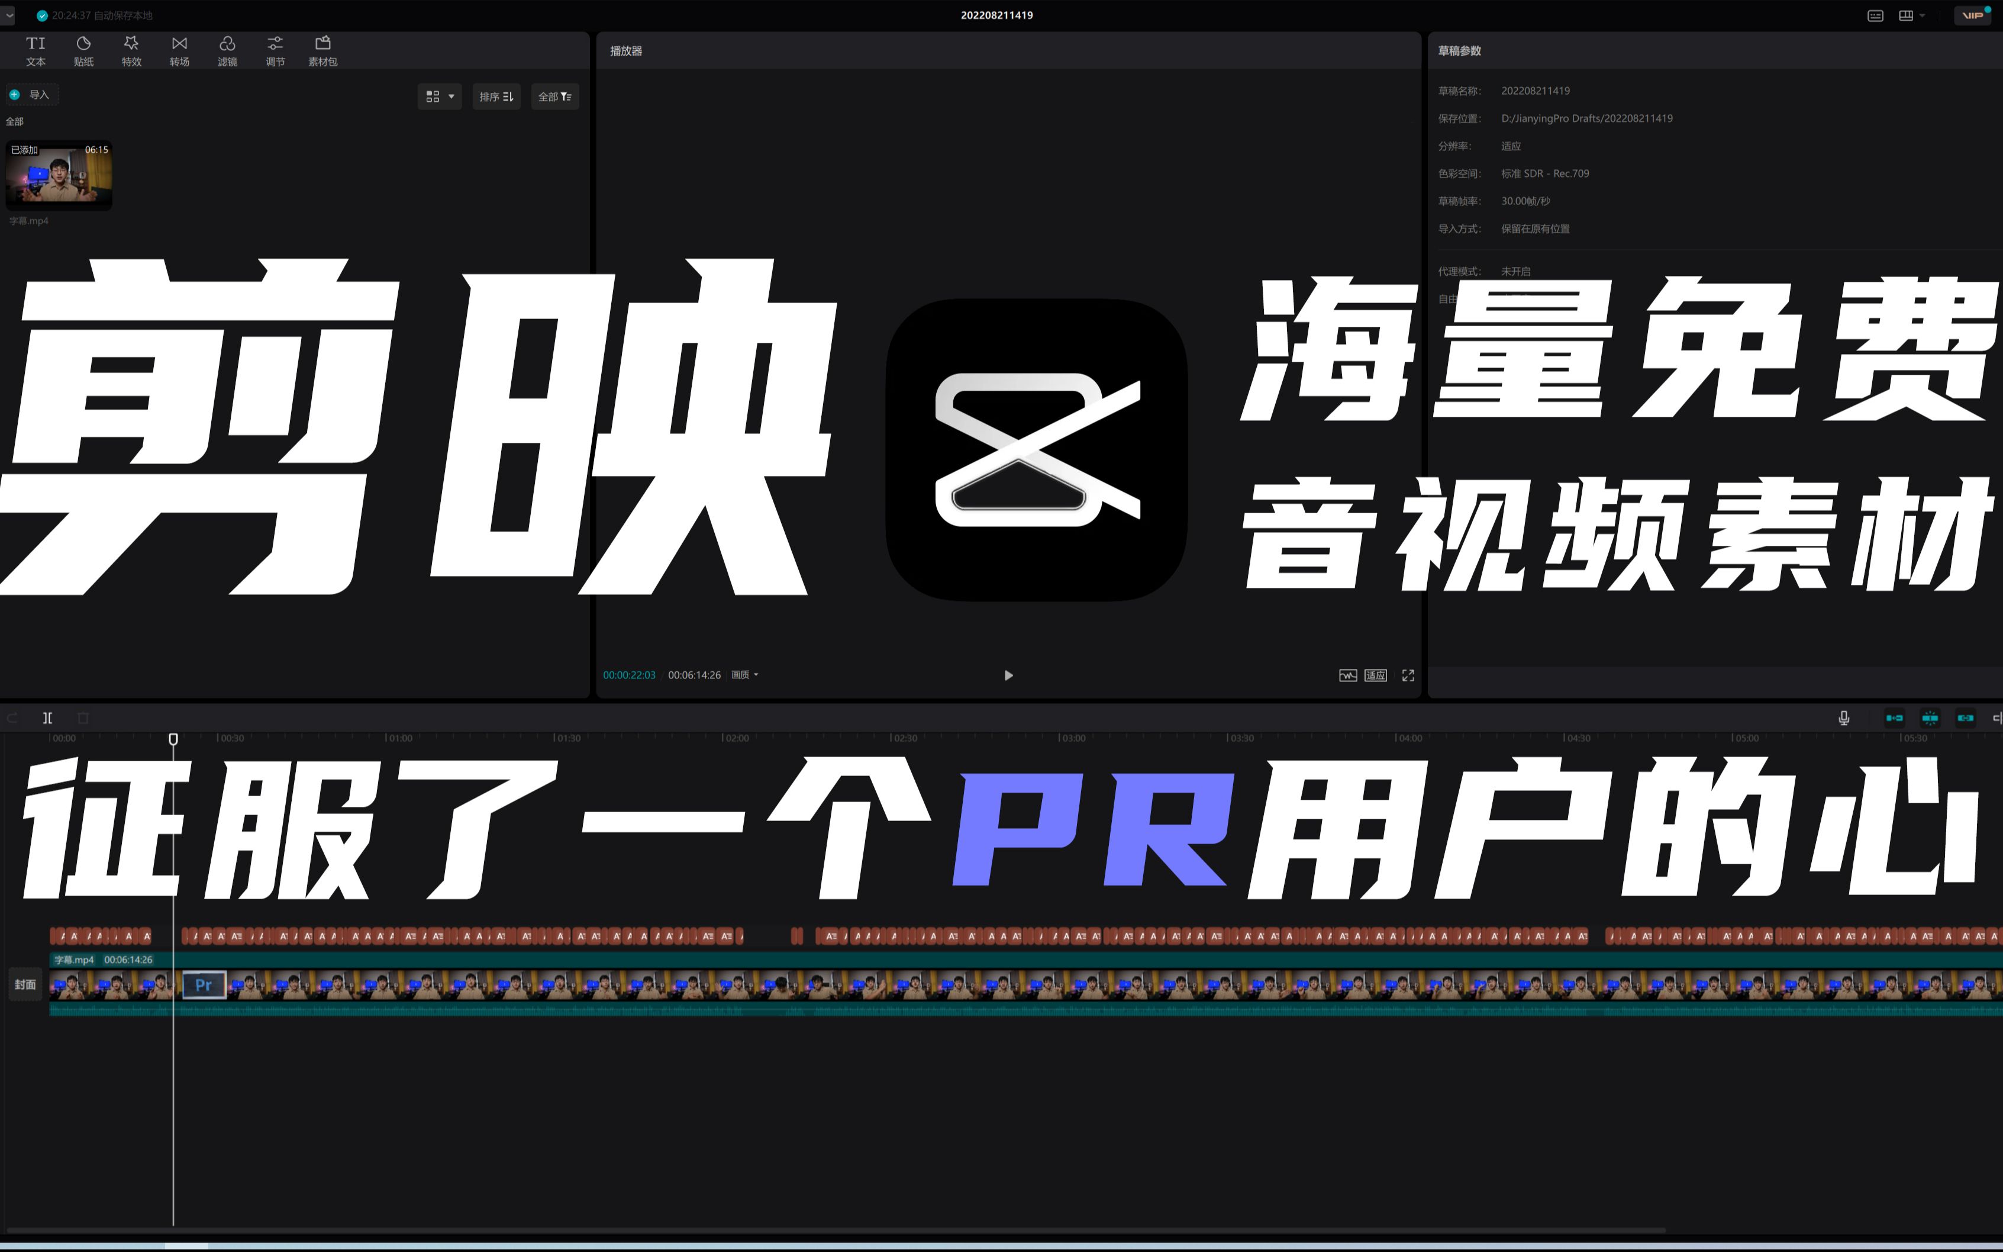This screenshot has width=2003, height=1252.
Task: Click the 全部 category label
Action: coord(15,122)
